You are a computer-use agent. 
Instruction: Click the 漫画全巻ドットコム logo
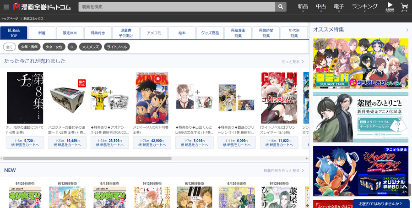42,6
